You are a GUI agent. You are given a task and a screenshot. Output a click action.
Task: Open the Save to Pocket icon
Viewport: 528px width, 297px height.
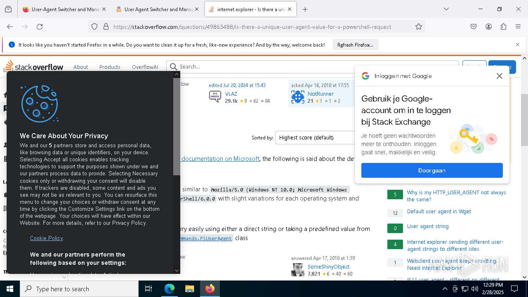click(x=474, y=26)
